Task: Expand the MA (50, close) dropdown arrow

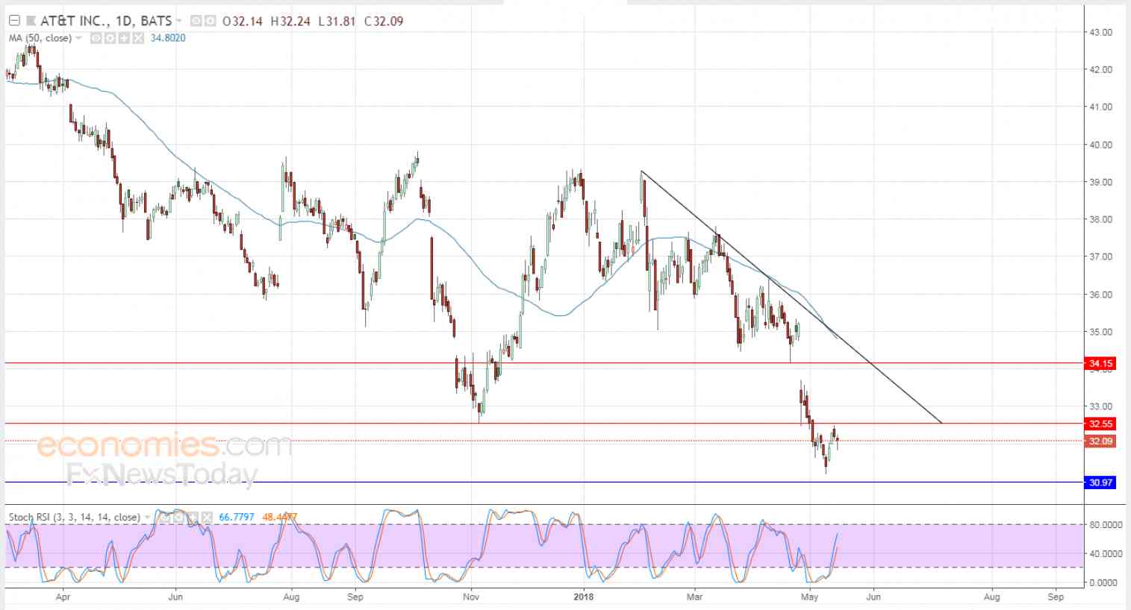Action: (x=78, y=38)
